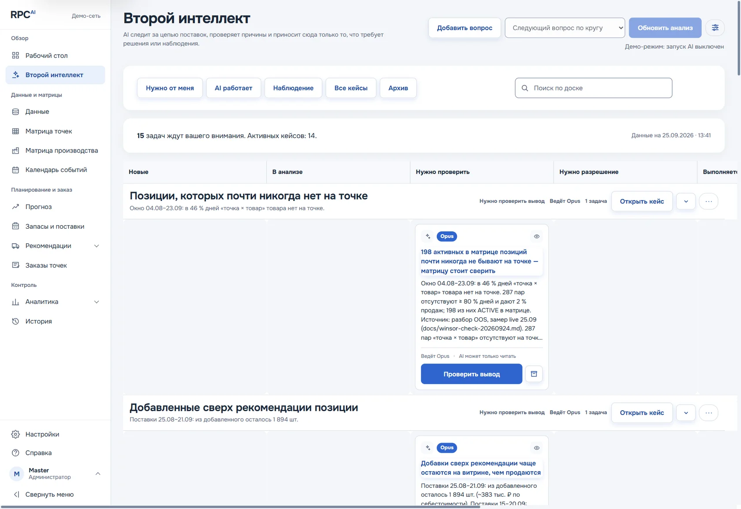
Task: Click sparkle icon on 198 активных card
Action: coord(428,237)
